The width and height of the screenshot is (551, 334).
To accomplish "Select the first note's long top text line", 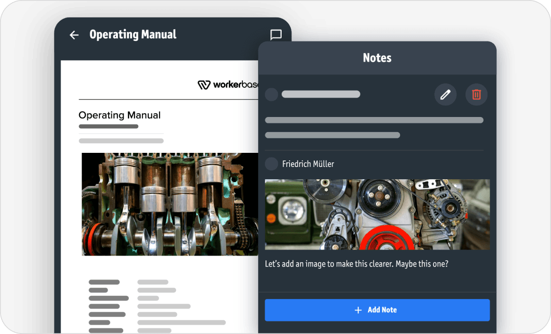I will click(374, 120).
